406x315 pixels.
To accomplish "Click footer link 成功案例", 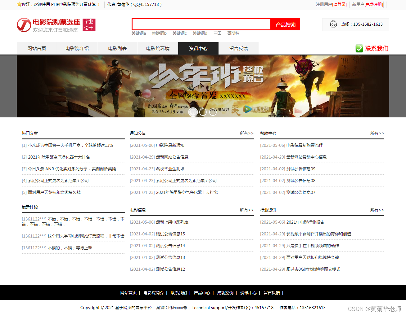I will tap(225, 293).
